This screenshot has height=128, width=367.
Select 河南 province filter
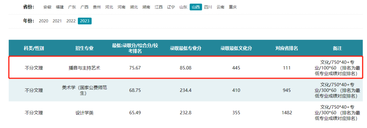click(x=121, y=7)
